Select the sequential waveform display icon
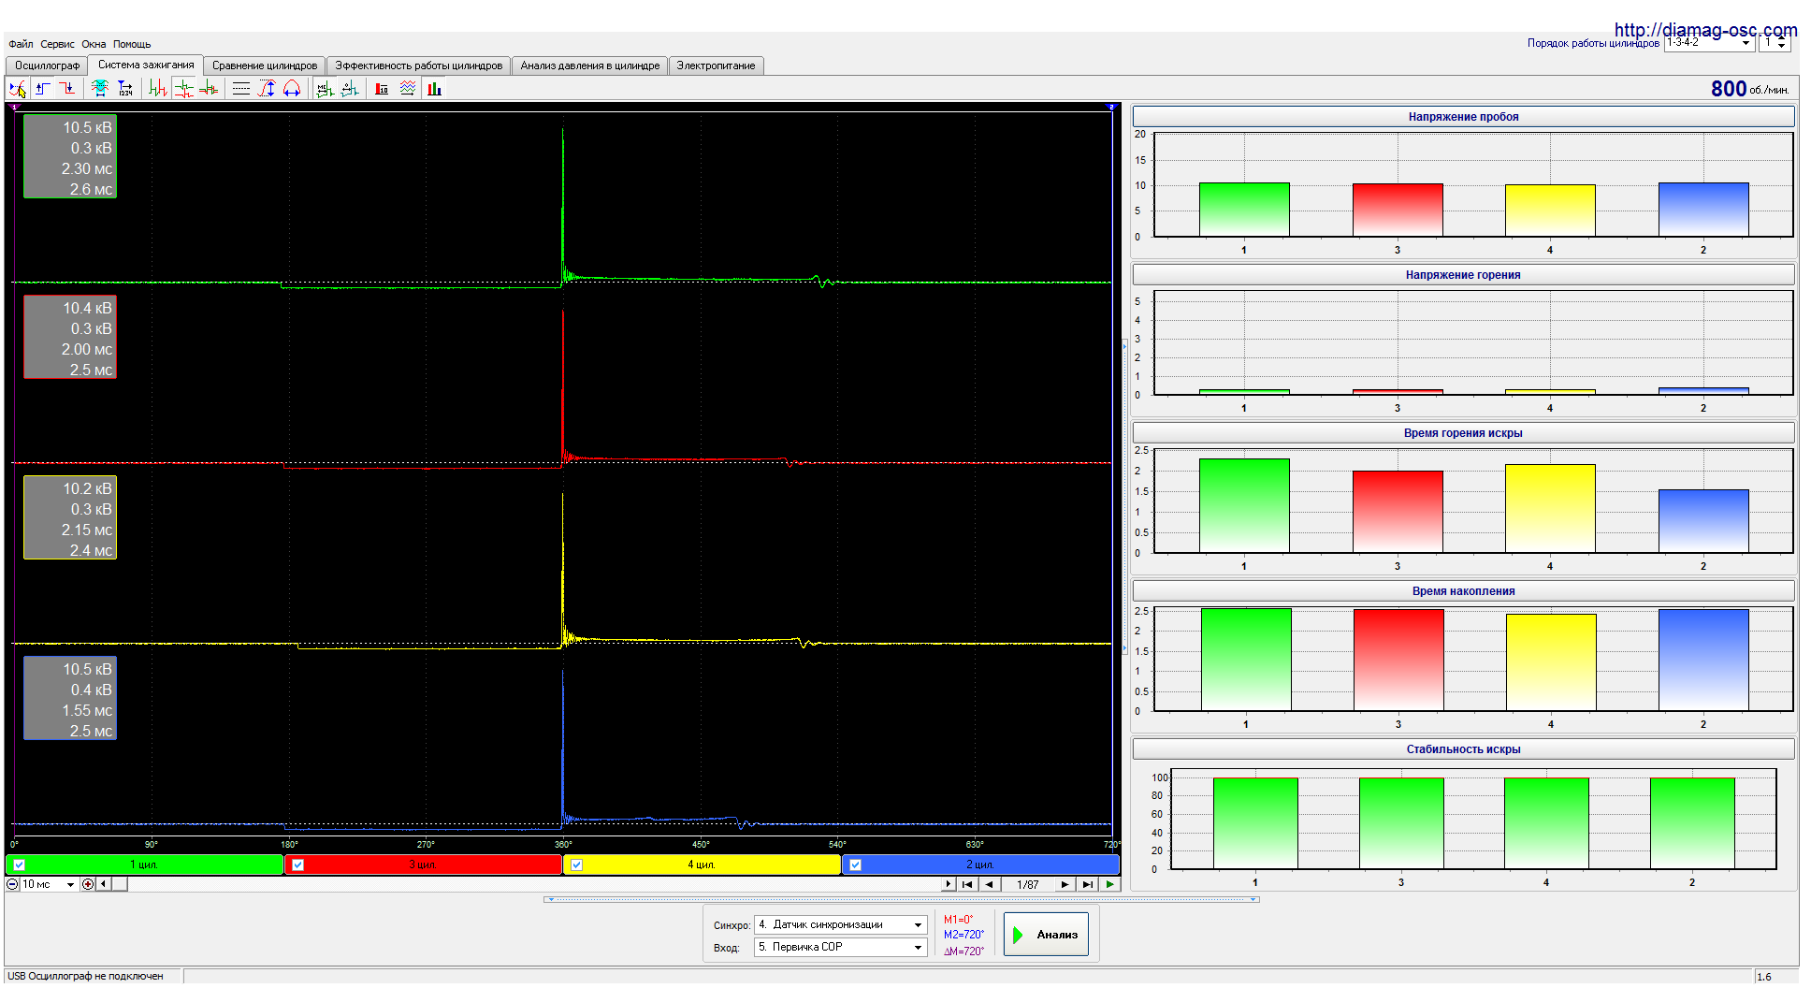 click(158, 89)
